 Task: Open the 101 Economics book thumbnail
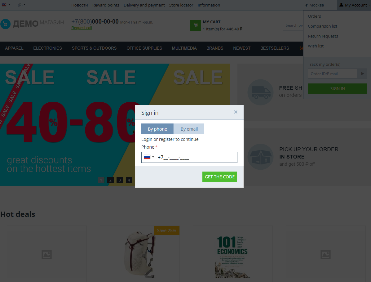[x=232, y=257]
